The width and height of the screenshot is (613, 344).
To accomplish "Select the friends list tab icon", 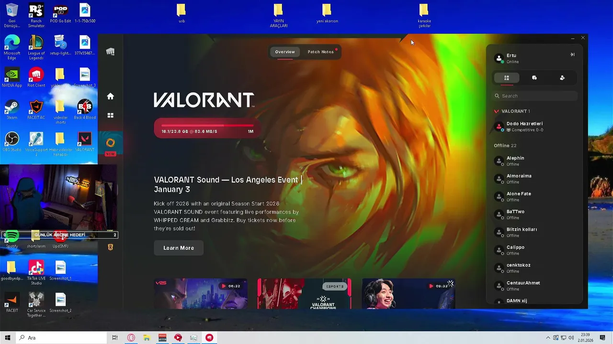I will [507, 77].
